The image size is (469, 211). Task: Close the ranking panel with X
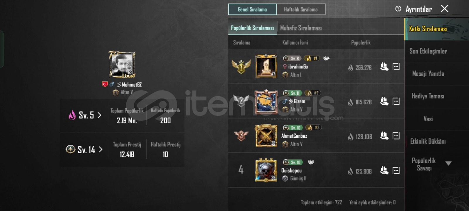pyautogui.click(x=444, y=8)
